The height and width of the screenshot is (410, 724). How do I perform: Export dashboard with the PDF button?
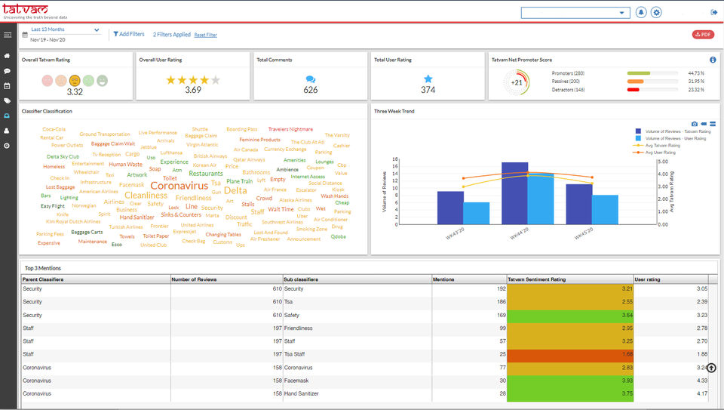(703, 35)
